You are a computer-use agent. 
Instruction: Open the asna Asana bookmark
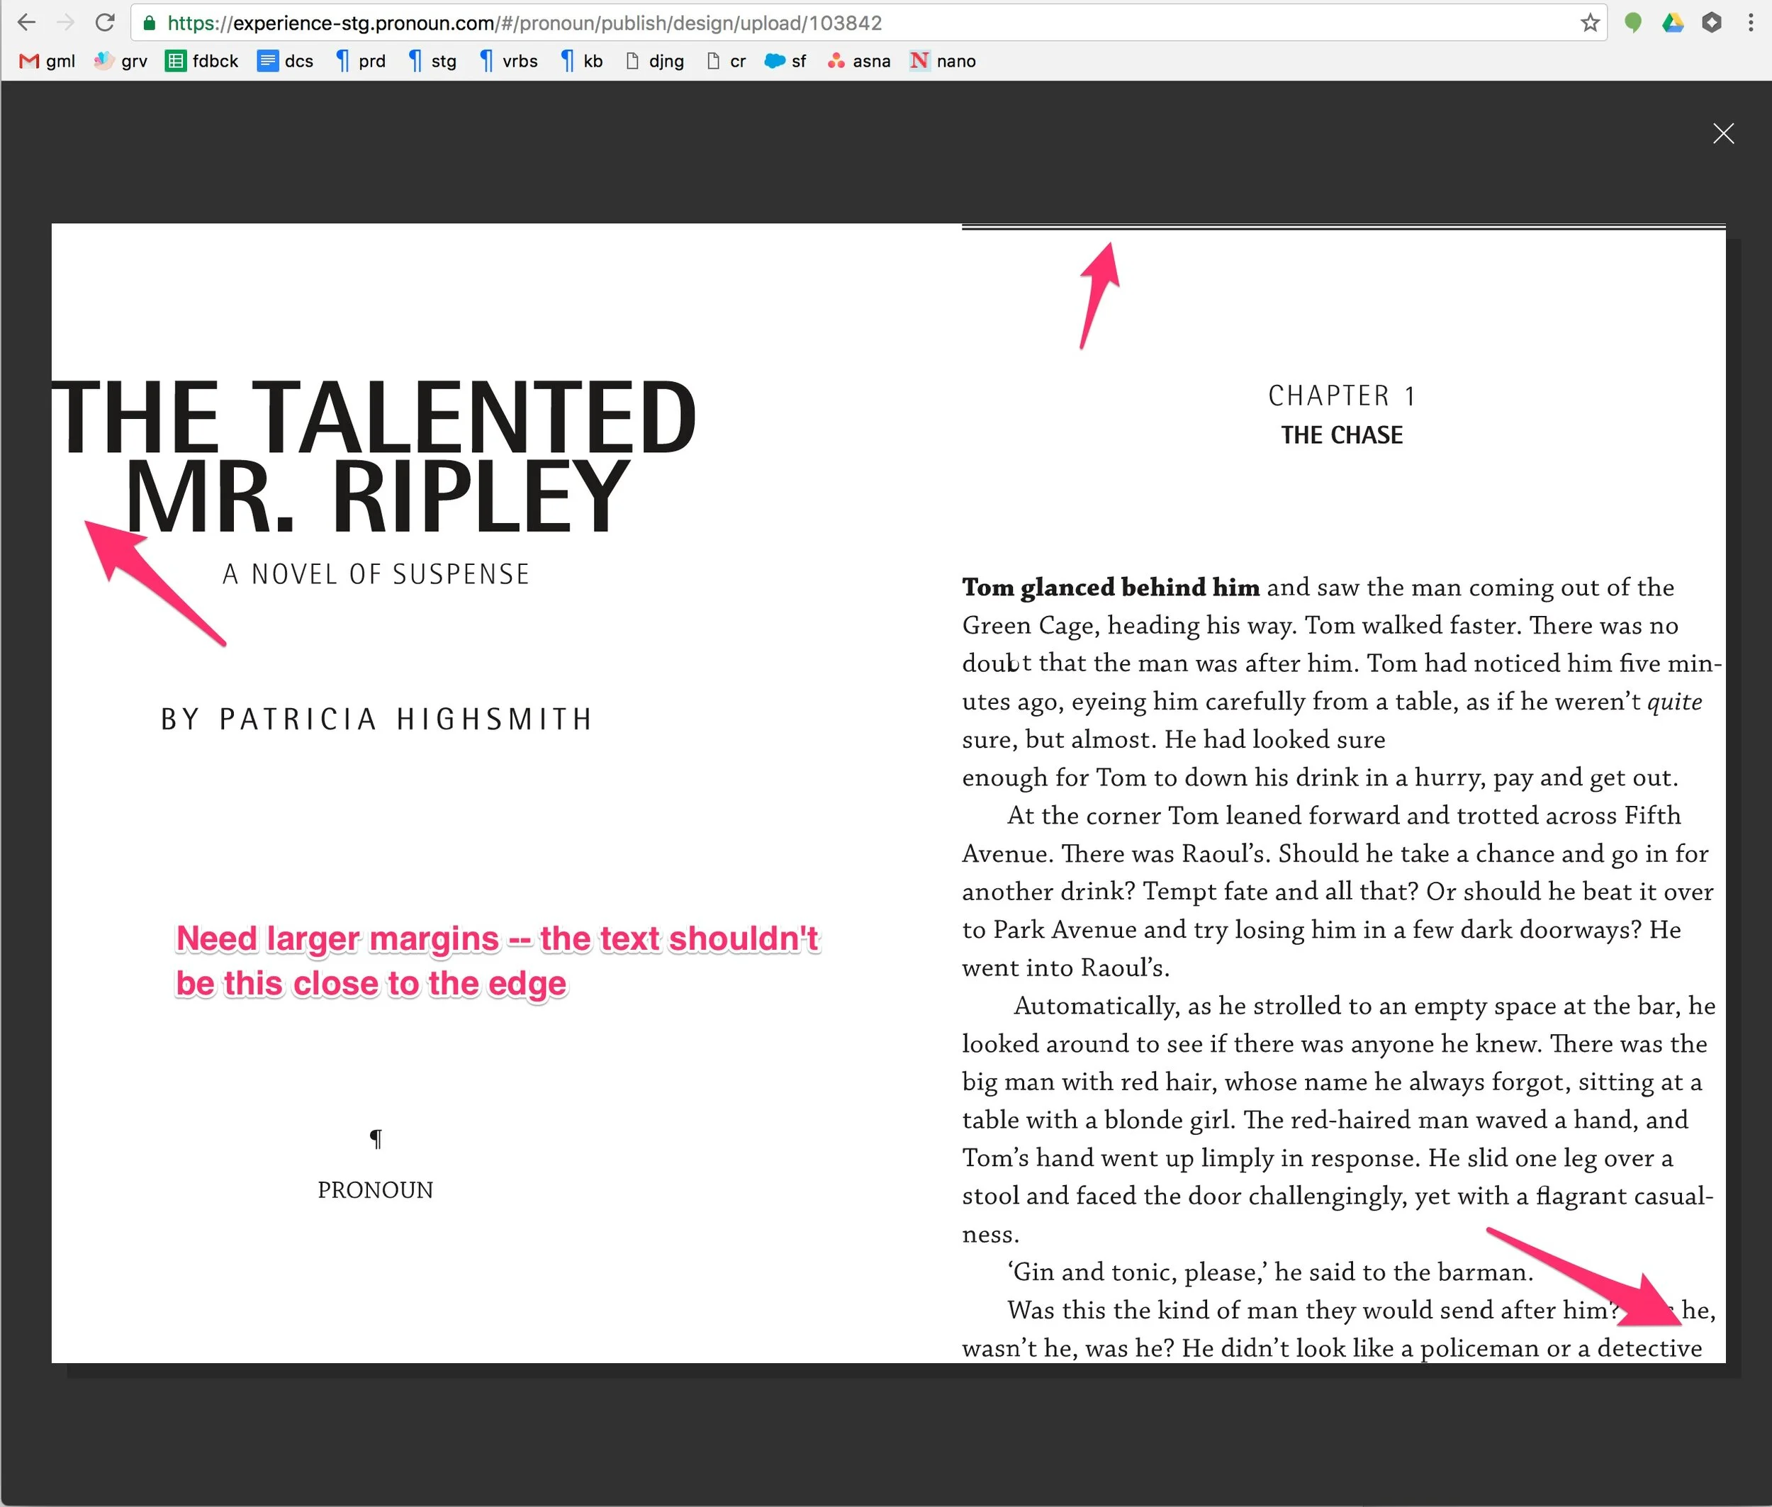[x=858, y=61]
